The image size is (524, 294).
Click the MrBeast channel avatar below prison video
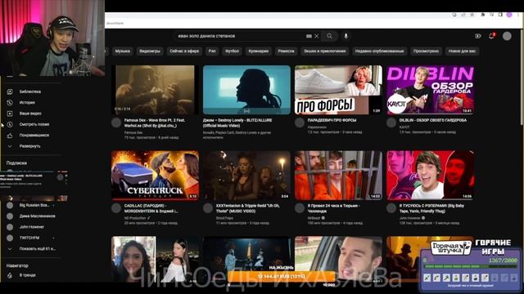tap(300, 208)
